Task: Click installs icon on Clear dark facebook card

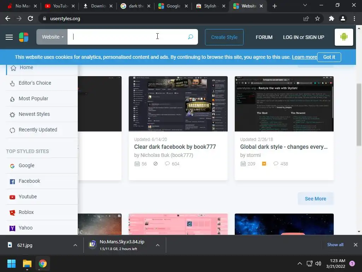Action: 137,164
